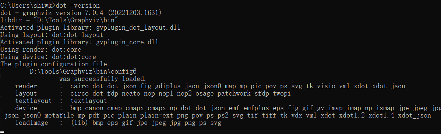Screen dimensions: 441x134
Task: Click the 'textlayout' row label
Action: point(33,101)
